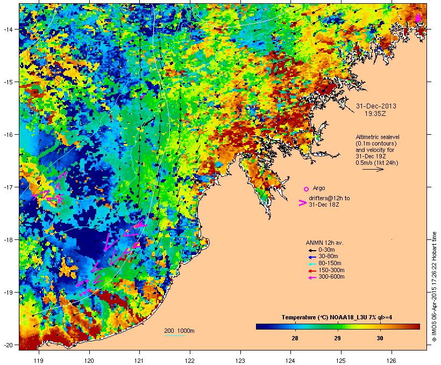
Task: Click the 30 colorbar tick label
Action: [x=380, y=338]
